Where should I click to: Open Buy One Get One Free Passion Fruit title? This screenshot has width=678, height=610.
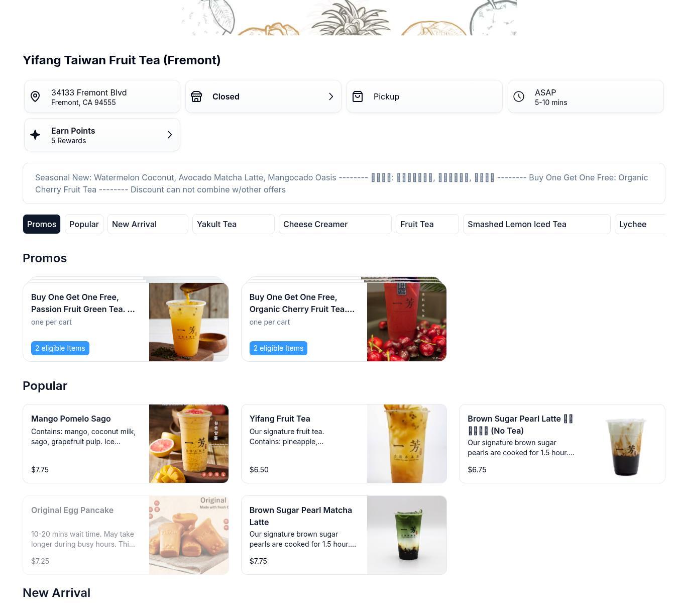tap(83, 303)
